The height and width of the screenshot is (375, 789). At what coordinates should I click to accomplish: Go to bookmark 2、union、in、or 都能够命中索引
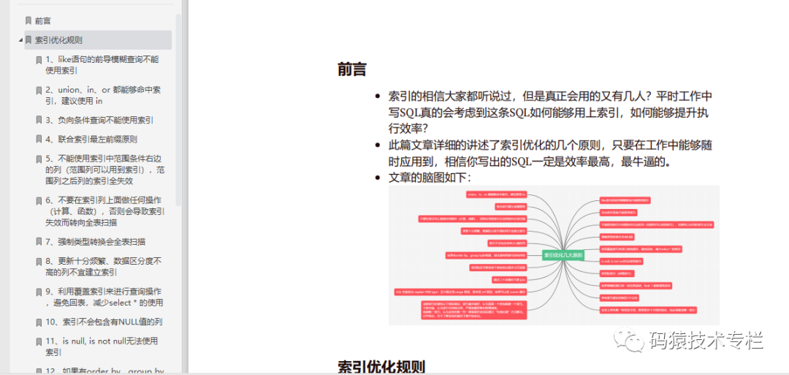tap(103, 95)
